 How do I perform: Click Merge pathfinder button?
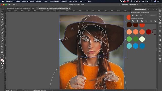[142, 21]
